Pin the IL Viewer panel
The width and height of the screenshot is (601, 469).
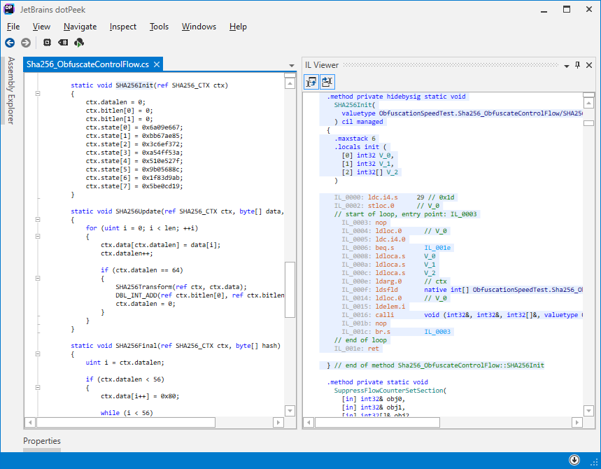577,64
